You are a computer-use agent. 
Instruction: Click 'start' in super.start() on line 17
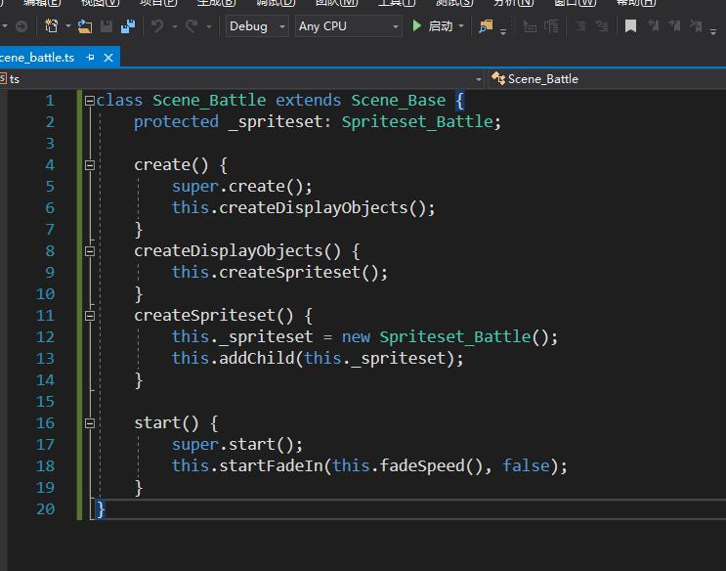pos(252,445)
